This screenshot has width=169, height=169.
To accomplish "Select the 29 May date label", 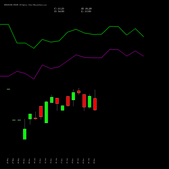I will click(19, 161).
